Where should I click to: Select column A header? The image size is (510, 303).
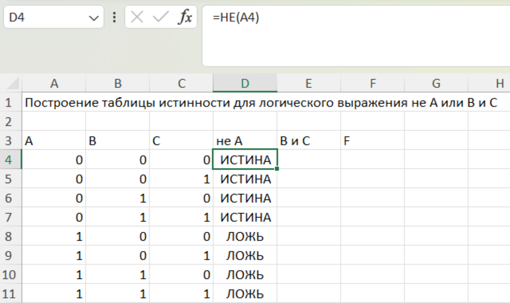coord(53,84)
